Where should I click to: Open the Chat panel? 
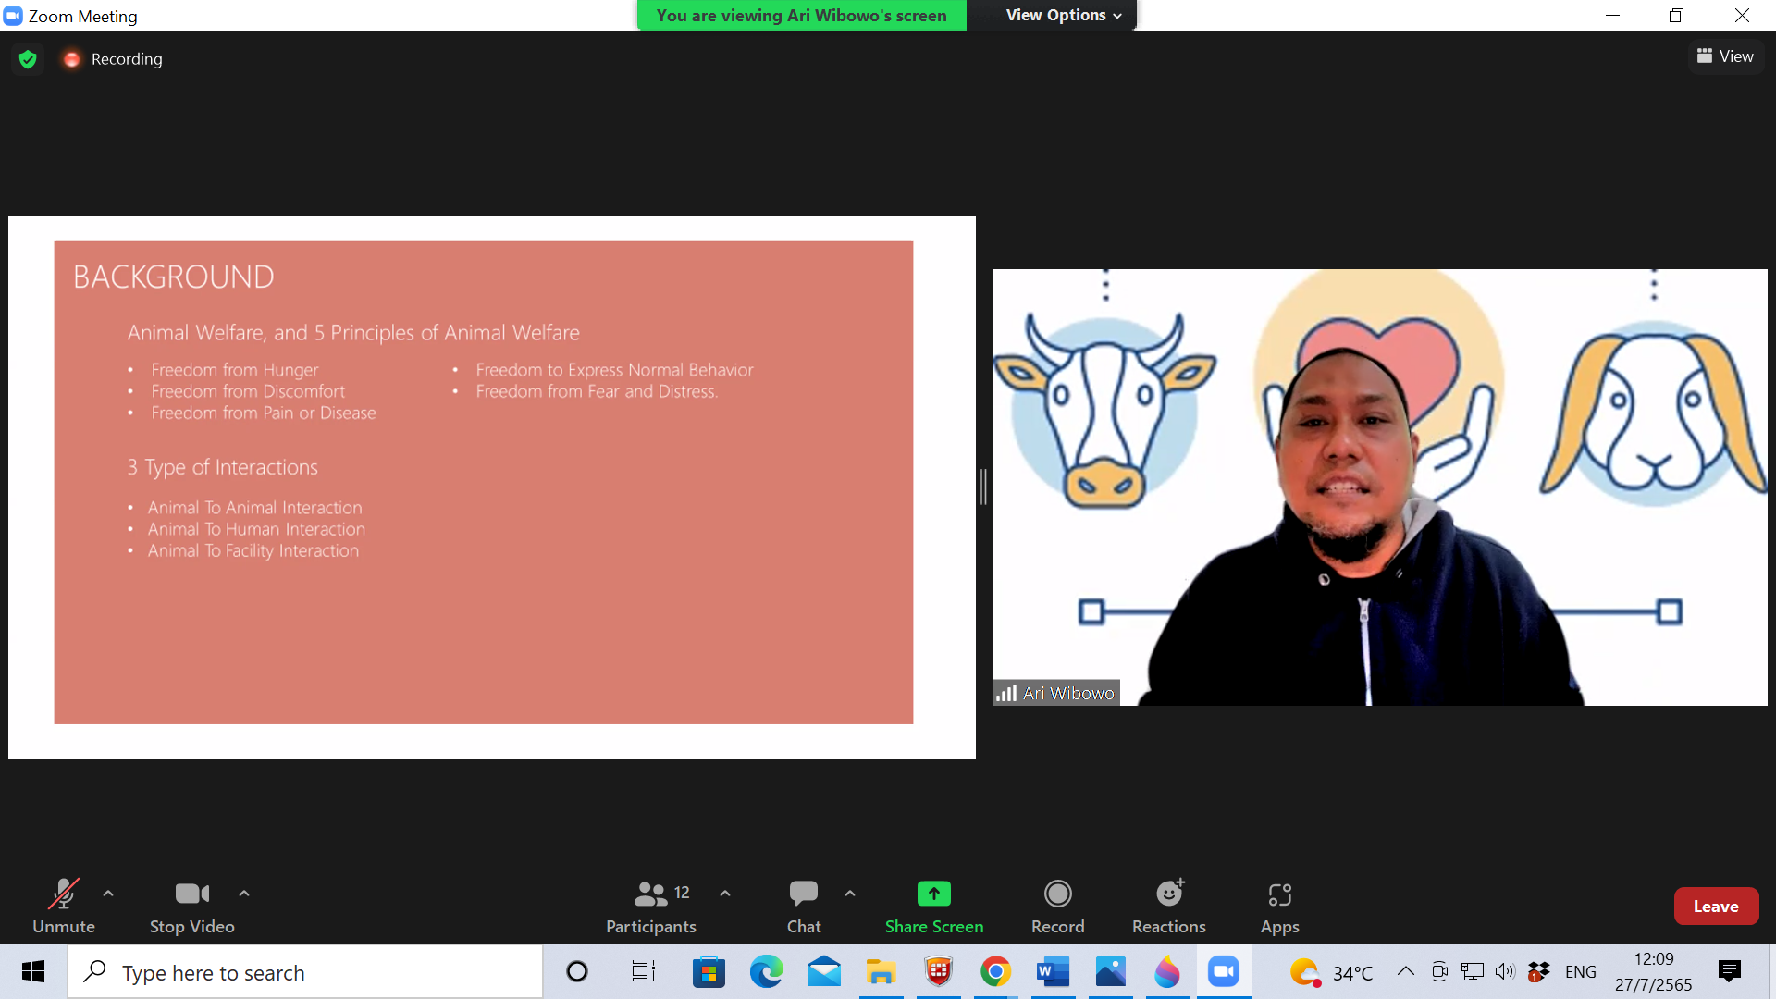pyautogui.click(x=803, y=906)
